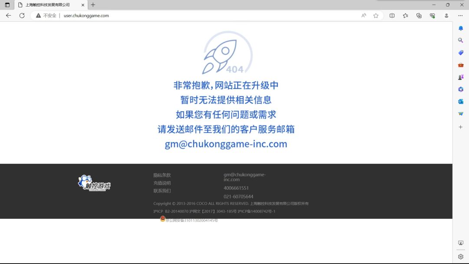The height and width of the screenshot is (264, 469).
Task: Click the large gm@chukonggame-inc.com email text
Action: point(226,144)
